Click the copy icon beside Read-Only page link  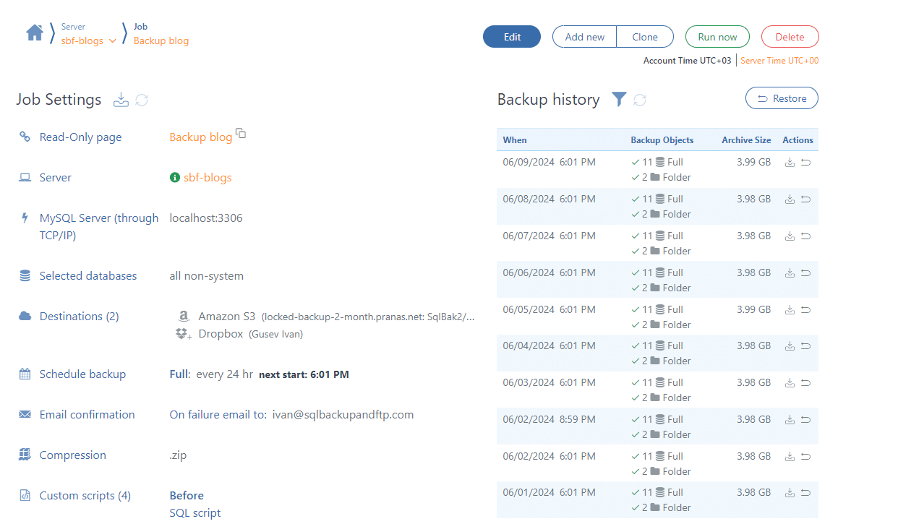coord(240,133)
